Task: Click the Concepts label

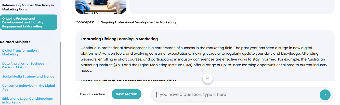Action: click(x=85, y=22)
